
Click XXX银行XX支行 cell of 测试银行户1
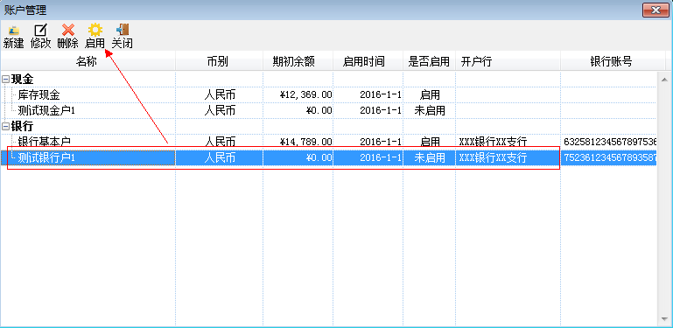click(508, 157)
